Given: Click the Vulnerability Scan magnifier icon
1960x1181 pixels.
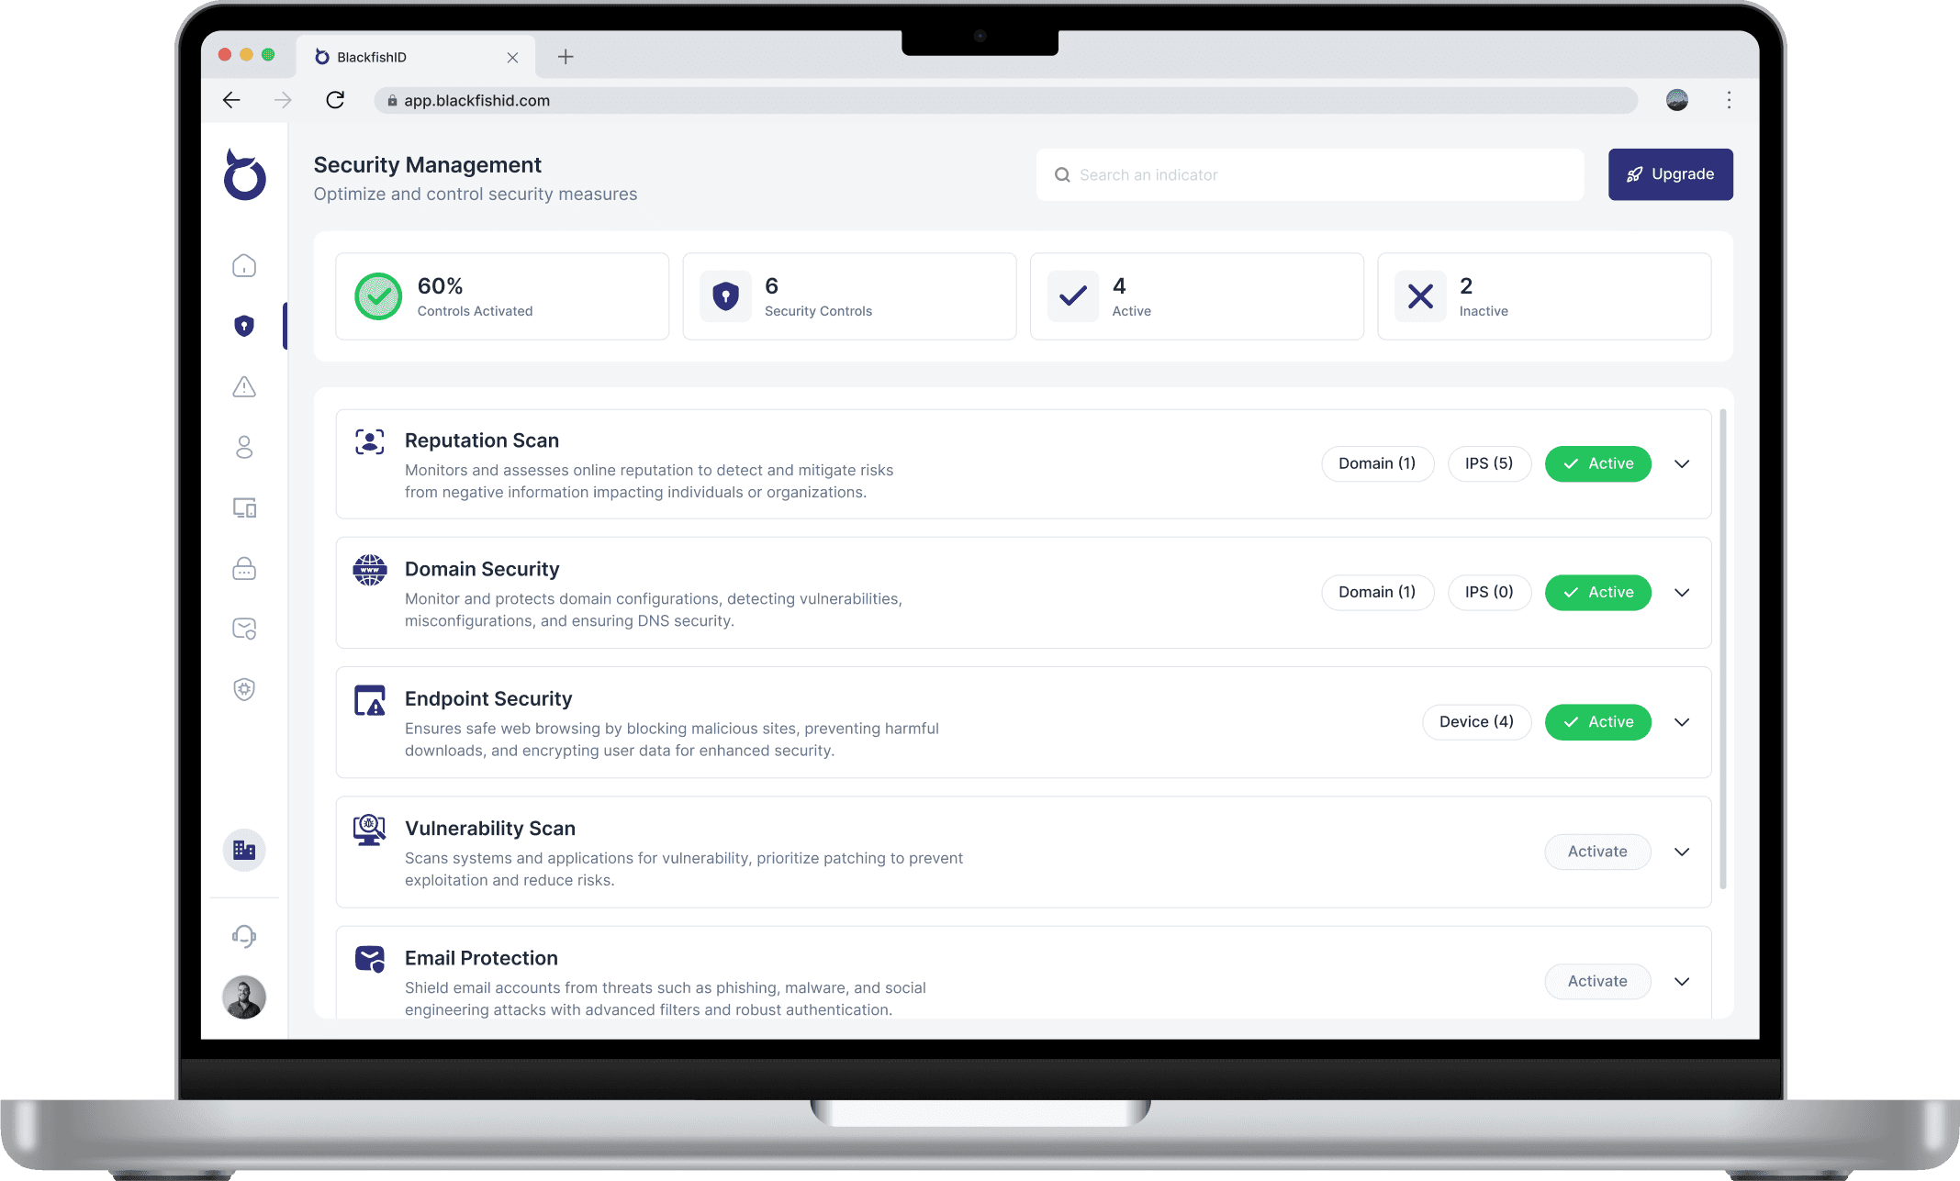Looking at the screenshot, I should click(368, 829).
